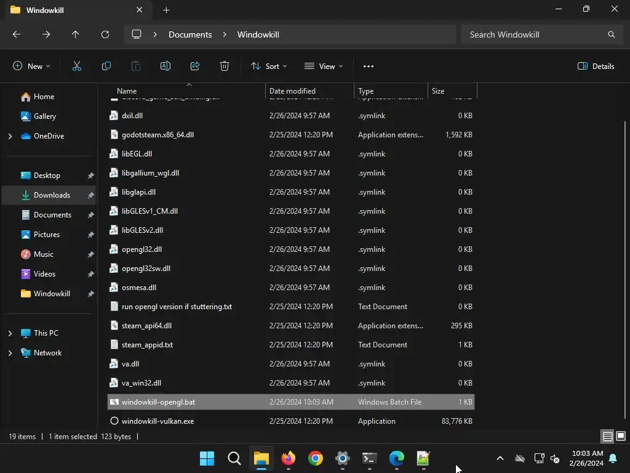
Task: Click the notification bell in tray
Action: (613, 458)
